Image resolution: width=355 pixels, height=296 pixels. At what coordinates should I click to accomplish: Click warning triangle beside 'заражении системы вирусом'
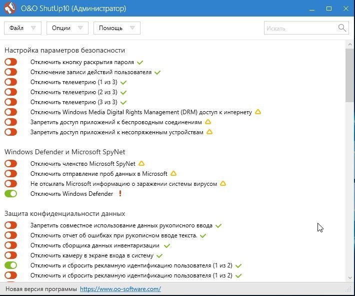(223, 183)
